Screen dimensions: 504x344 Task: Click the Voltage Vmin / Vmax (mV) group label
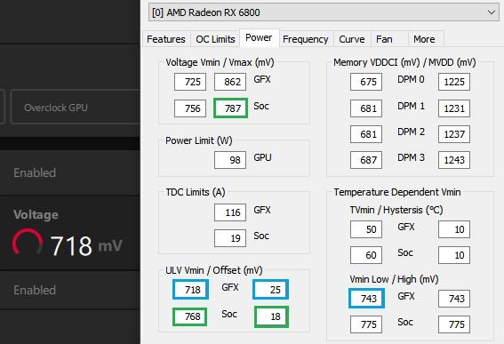point(220,62)
